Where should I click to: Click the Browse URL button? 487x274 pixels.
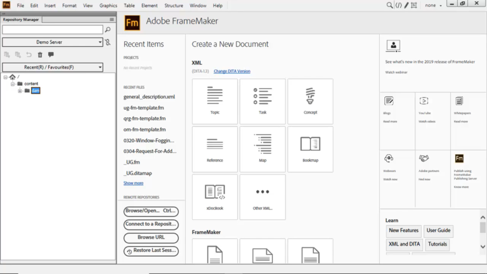(x=151, y=238)
